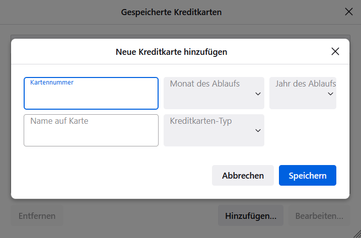Click the Gespeicherte Kreditkarten title text
This screenshot has height=238, width=361.
(x=171, y=12)
